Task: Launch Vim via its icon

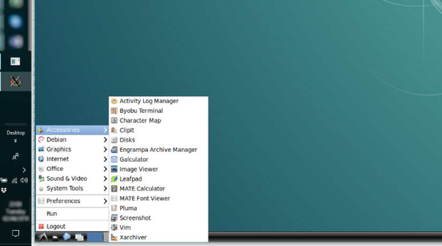Action: (x=114, y=228)
